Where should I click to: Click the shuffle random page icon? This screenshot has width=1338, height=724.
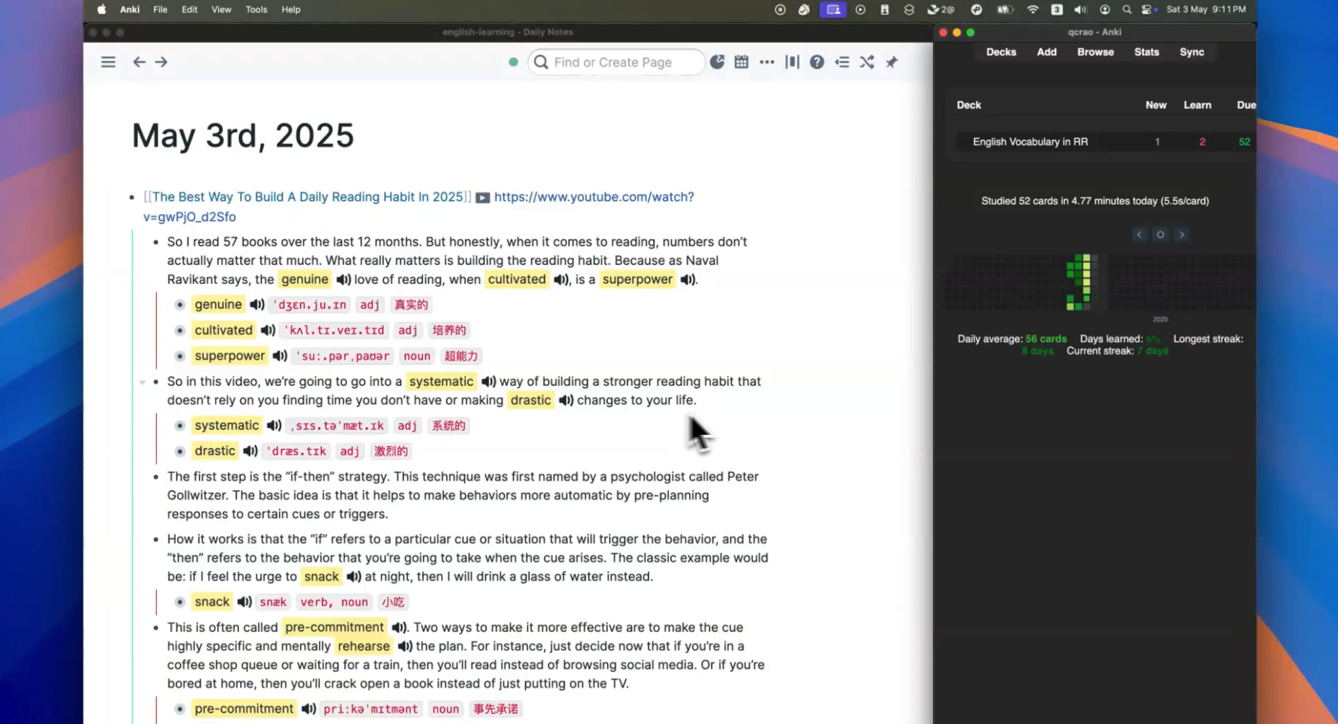point(866,62)
